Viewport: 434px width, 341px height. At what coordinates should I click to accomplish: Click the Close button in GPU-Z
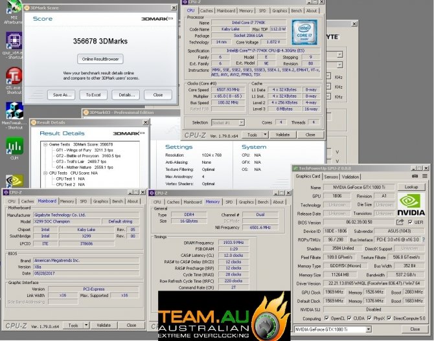415,329
